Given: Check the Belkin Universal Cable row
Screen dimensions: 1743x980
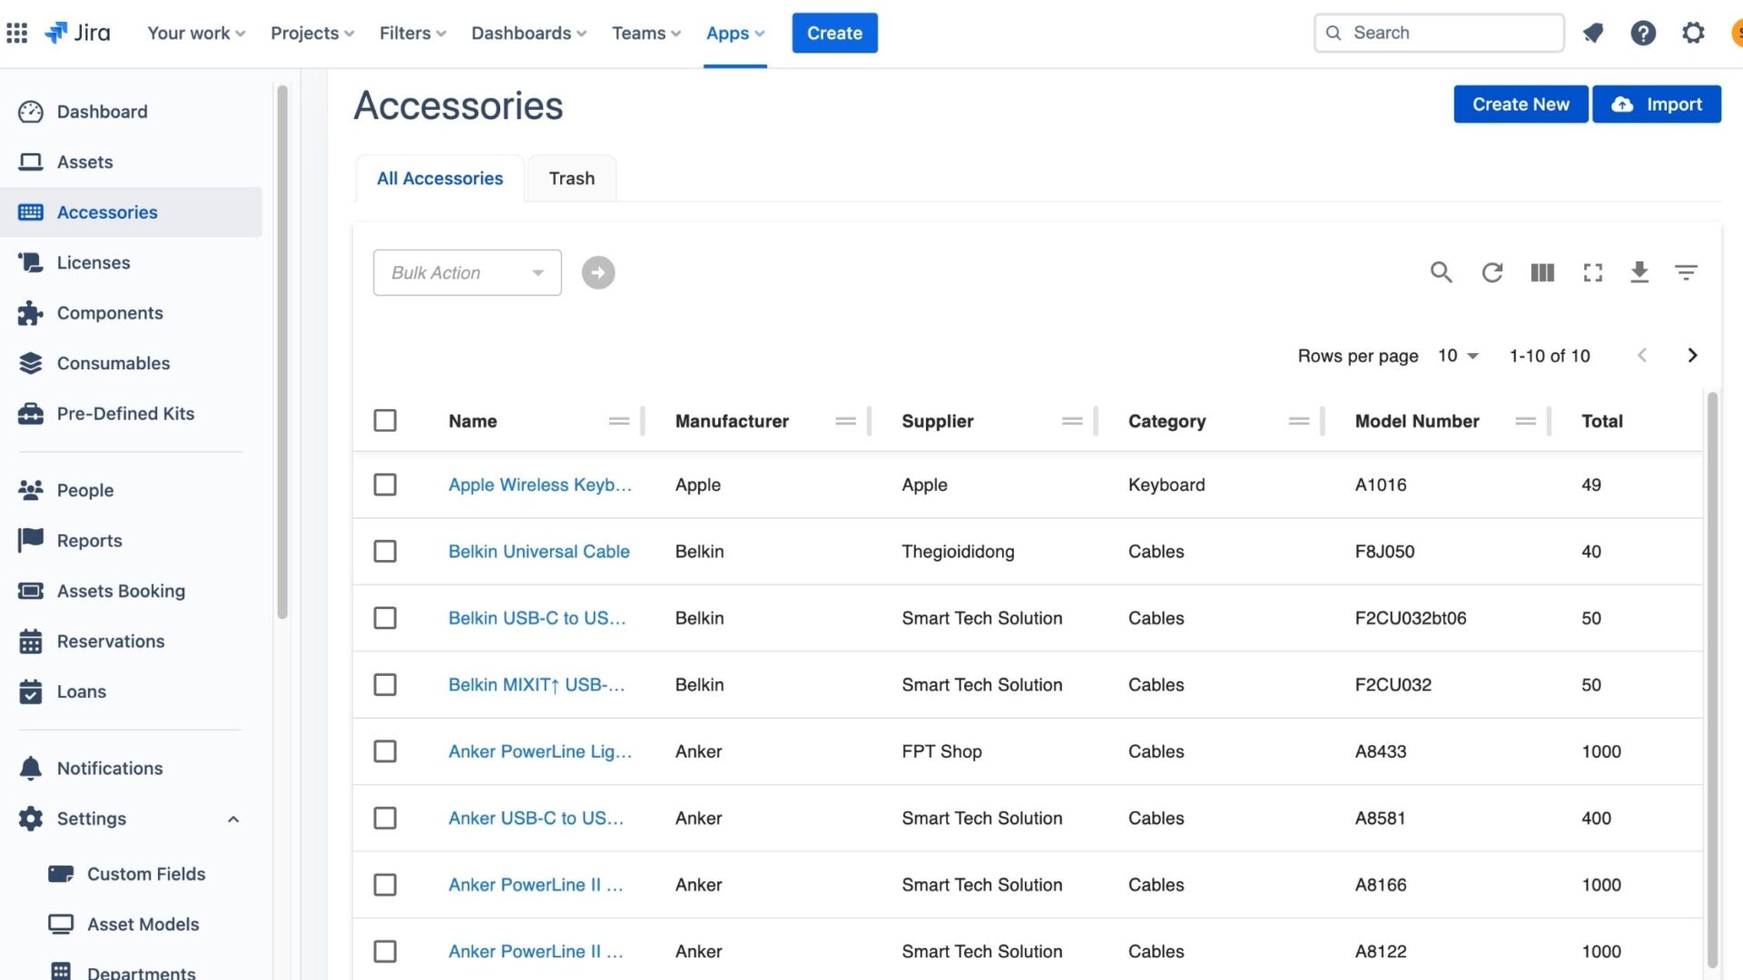Looking at the screenshot, I should click(x=385, y=552).
